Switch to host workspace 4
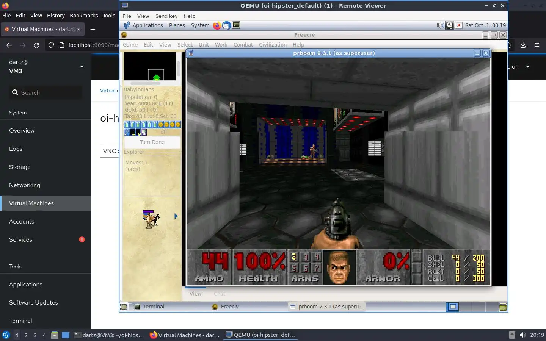 point(44,335)
